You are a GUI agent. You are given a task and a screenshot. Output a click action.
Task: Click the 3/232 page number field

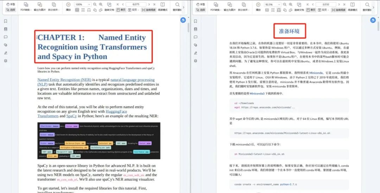pos(326,4)
